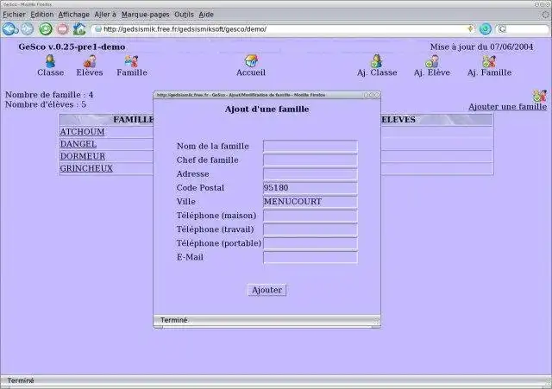This screenshot has width=552, height=389.
Task: Click the icon above Ajouter une famille
Action: [540, 96]
